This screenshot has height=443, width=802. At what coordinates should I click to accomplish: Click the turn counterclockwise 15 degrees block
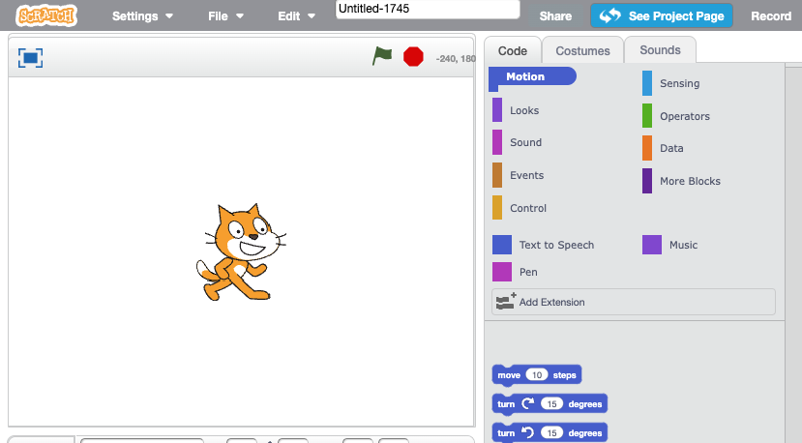pyautogui.click(x=550, y=432)
